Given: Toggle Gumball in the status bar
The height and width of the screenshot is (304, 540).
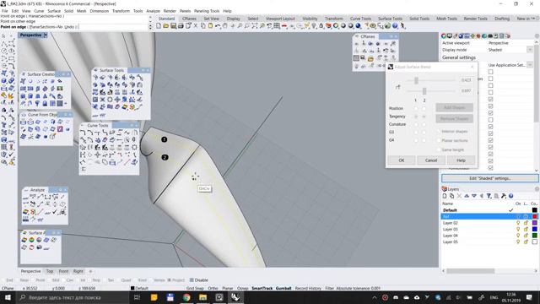Looking at the screenshot, I should (x=283, y=288).
